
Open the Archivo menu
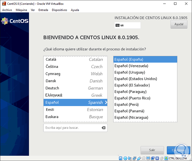7,10
